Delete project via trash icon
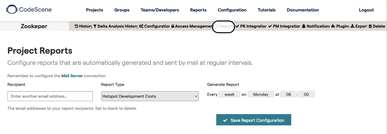Image resolution: width=387 pixels, height=134 pixels. [370, 26]
